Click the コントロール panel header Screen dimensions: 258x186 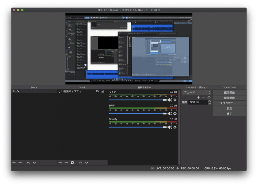[229, 87]
